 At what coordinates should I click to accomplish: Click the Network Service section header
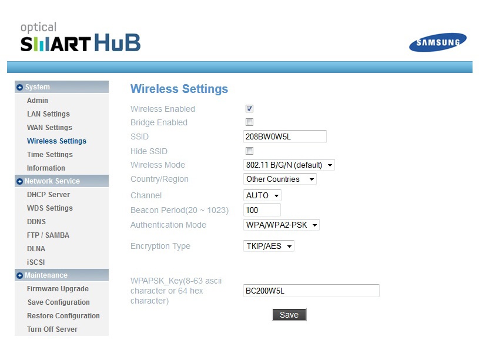pos(61,181)
